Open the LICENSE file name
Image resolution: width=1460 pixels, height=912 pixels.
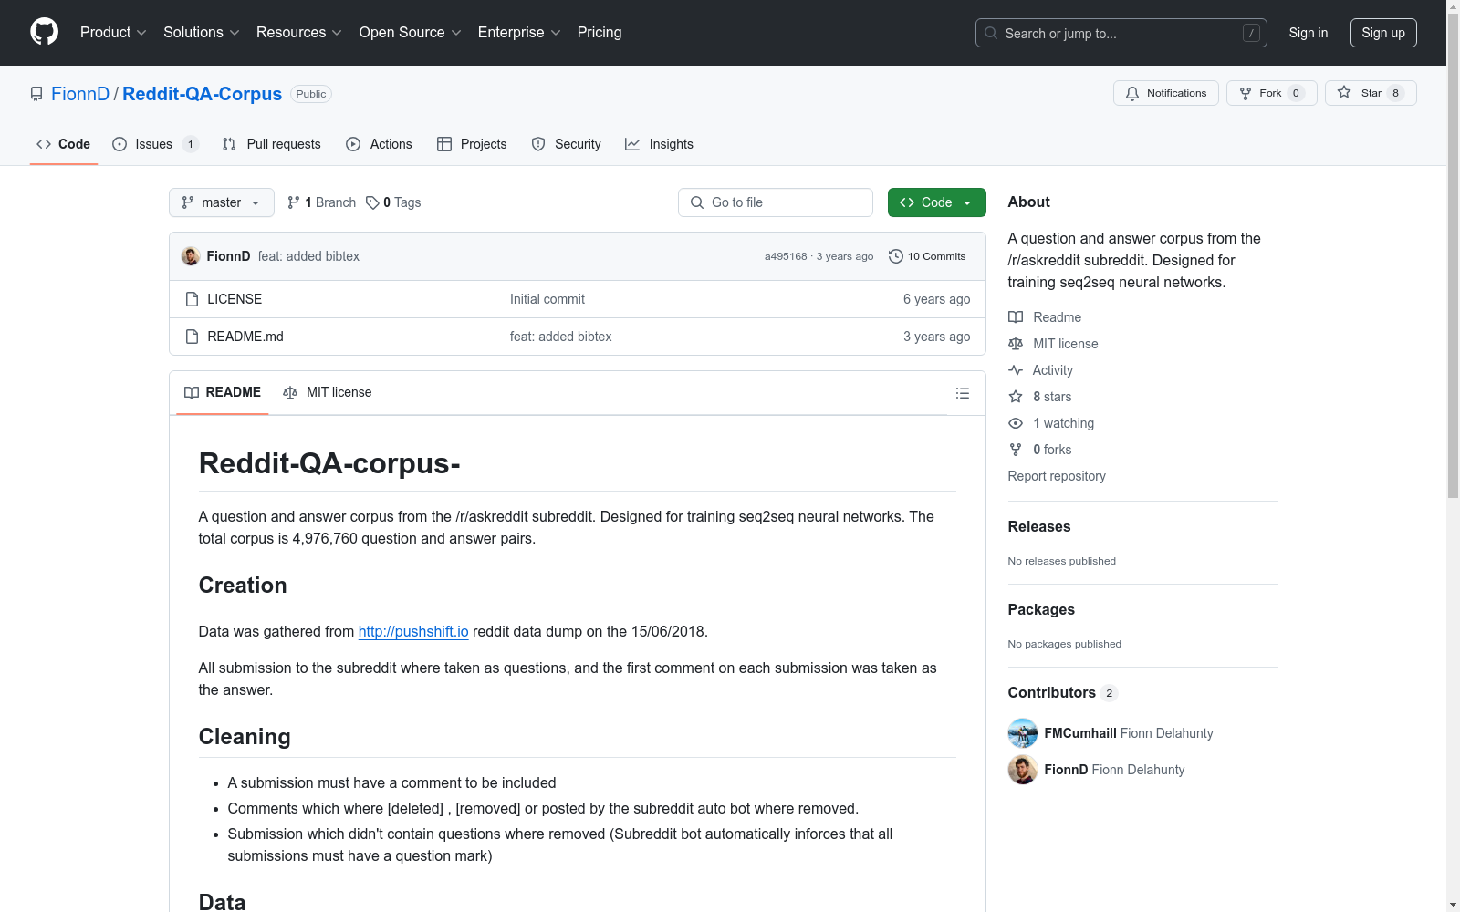[235, 299]
